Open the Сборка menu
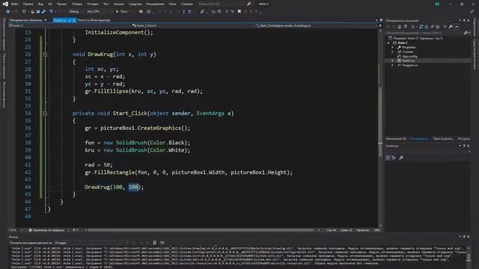This screenshot has height=269, width=479. (x=76, y=4)
